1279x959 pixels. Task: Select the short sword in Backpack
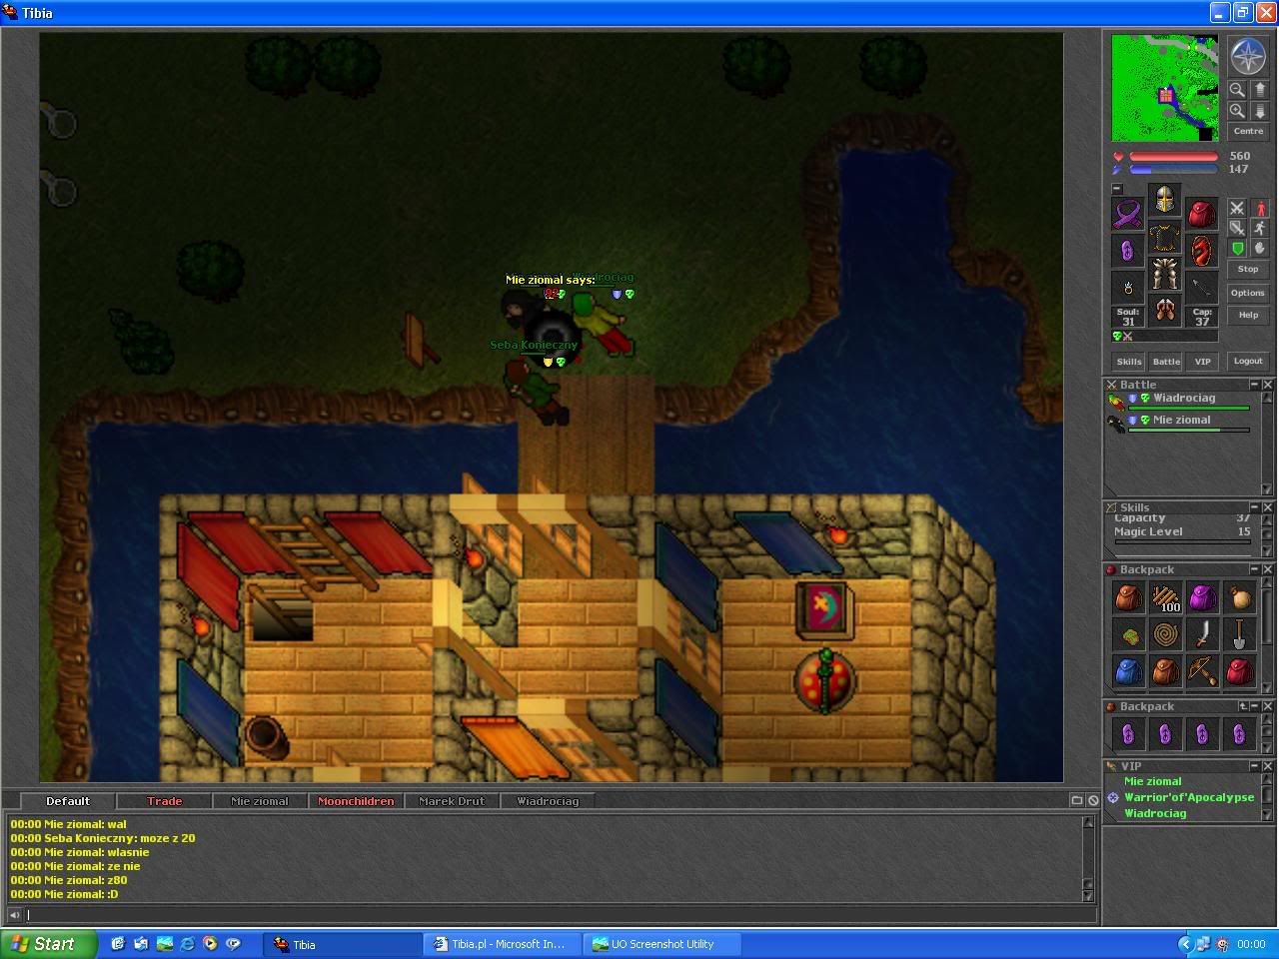pos(1202,634)
